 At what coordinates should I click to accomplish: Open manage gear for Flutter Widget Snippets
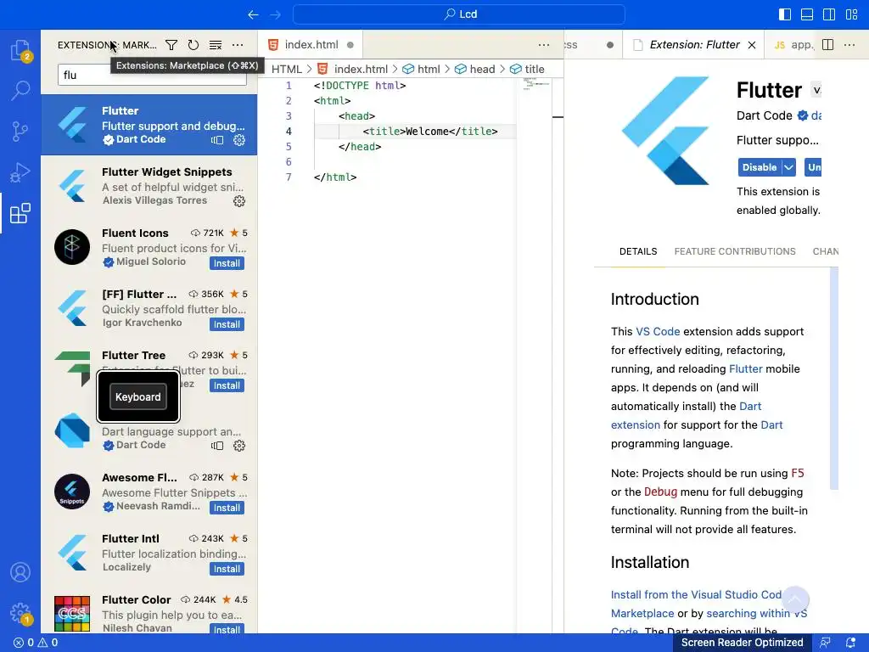pyautogui.click(x=238, y=201)
